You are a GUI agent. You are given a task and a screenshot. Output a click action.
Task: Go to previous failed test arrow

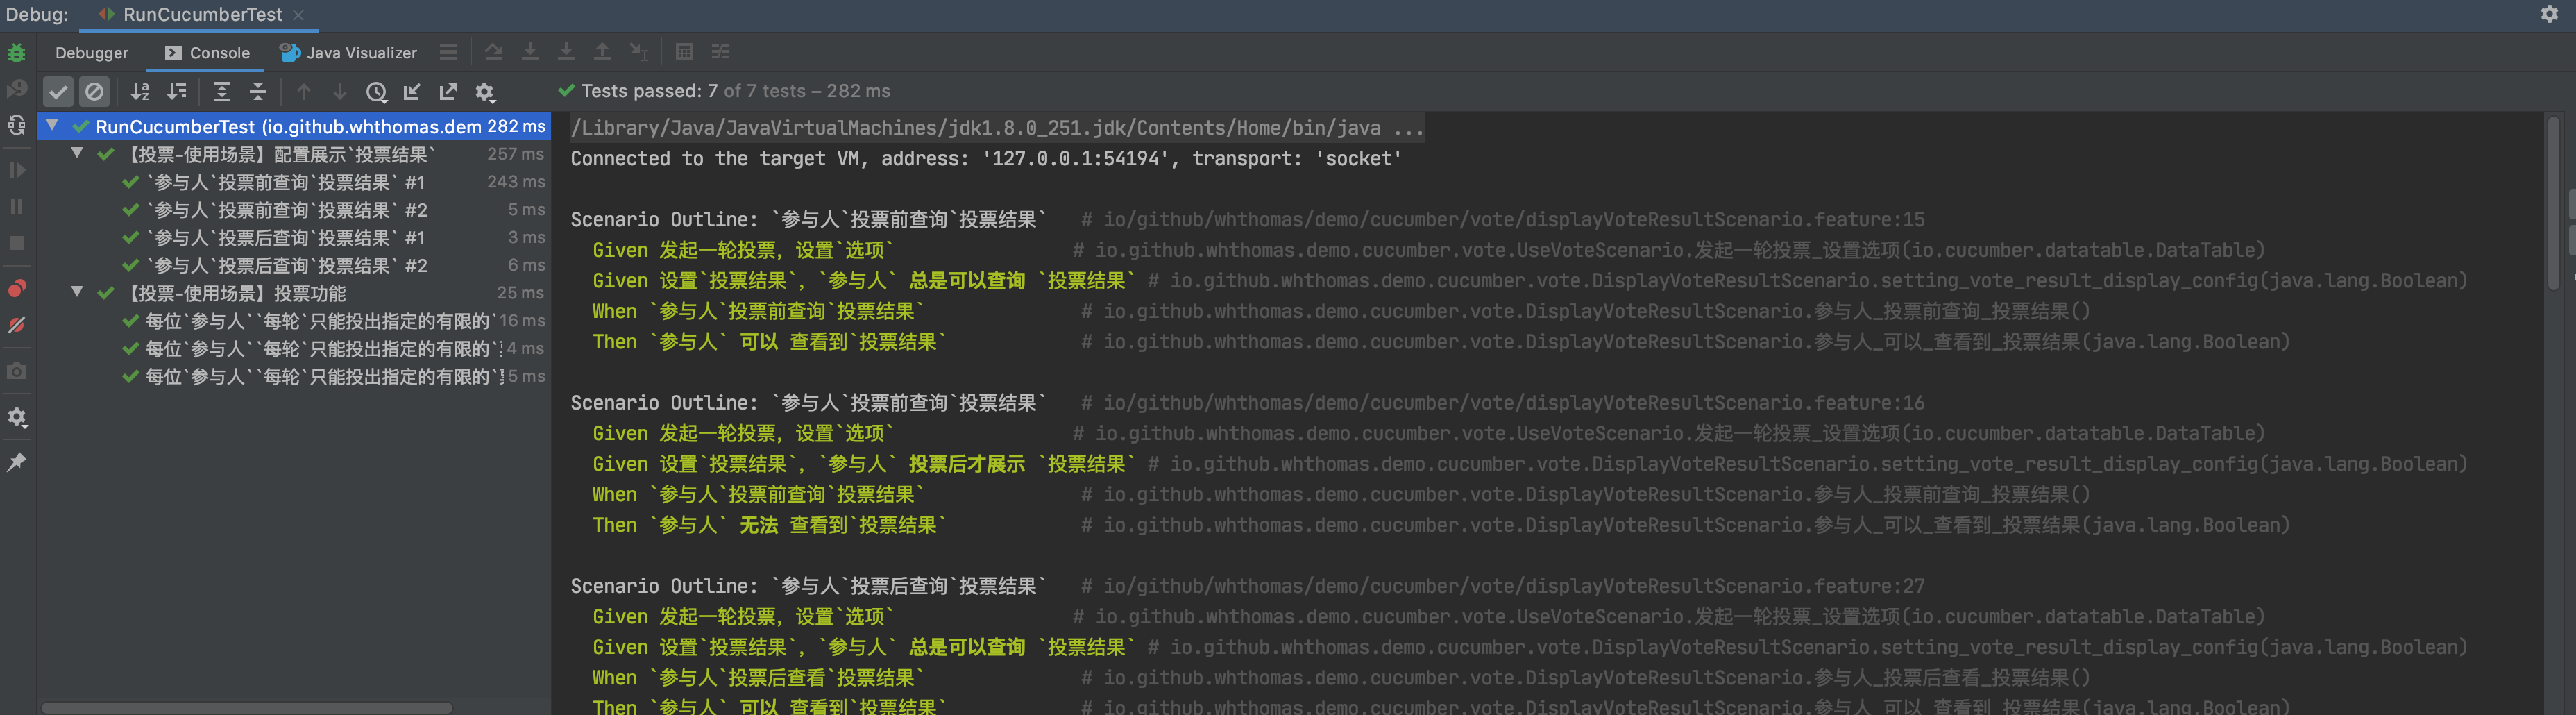pos(304,92)
